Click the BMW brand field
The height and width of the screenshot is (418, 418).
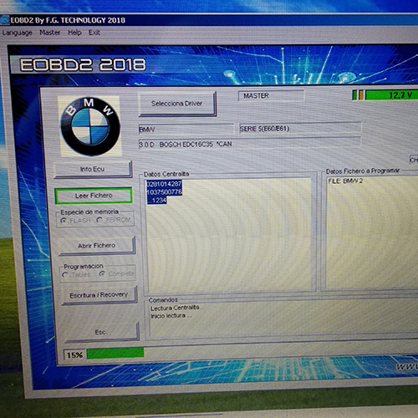pos(186,130)
